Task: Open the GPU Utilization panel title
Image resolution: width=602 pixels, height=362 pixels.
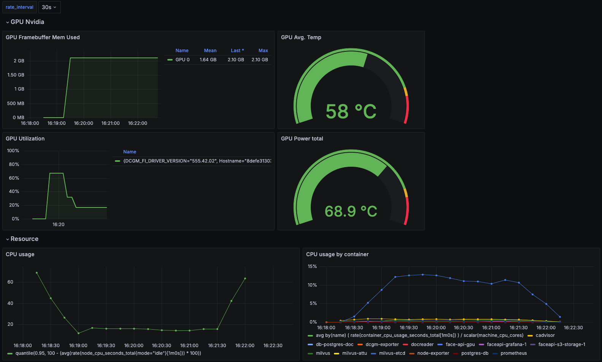Action: coord(25,139)
